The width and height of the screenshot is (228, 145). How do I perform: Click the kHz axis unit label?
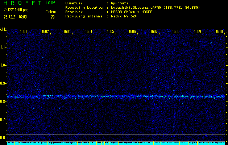(x=3, y=29)
